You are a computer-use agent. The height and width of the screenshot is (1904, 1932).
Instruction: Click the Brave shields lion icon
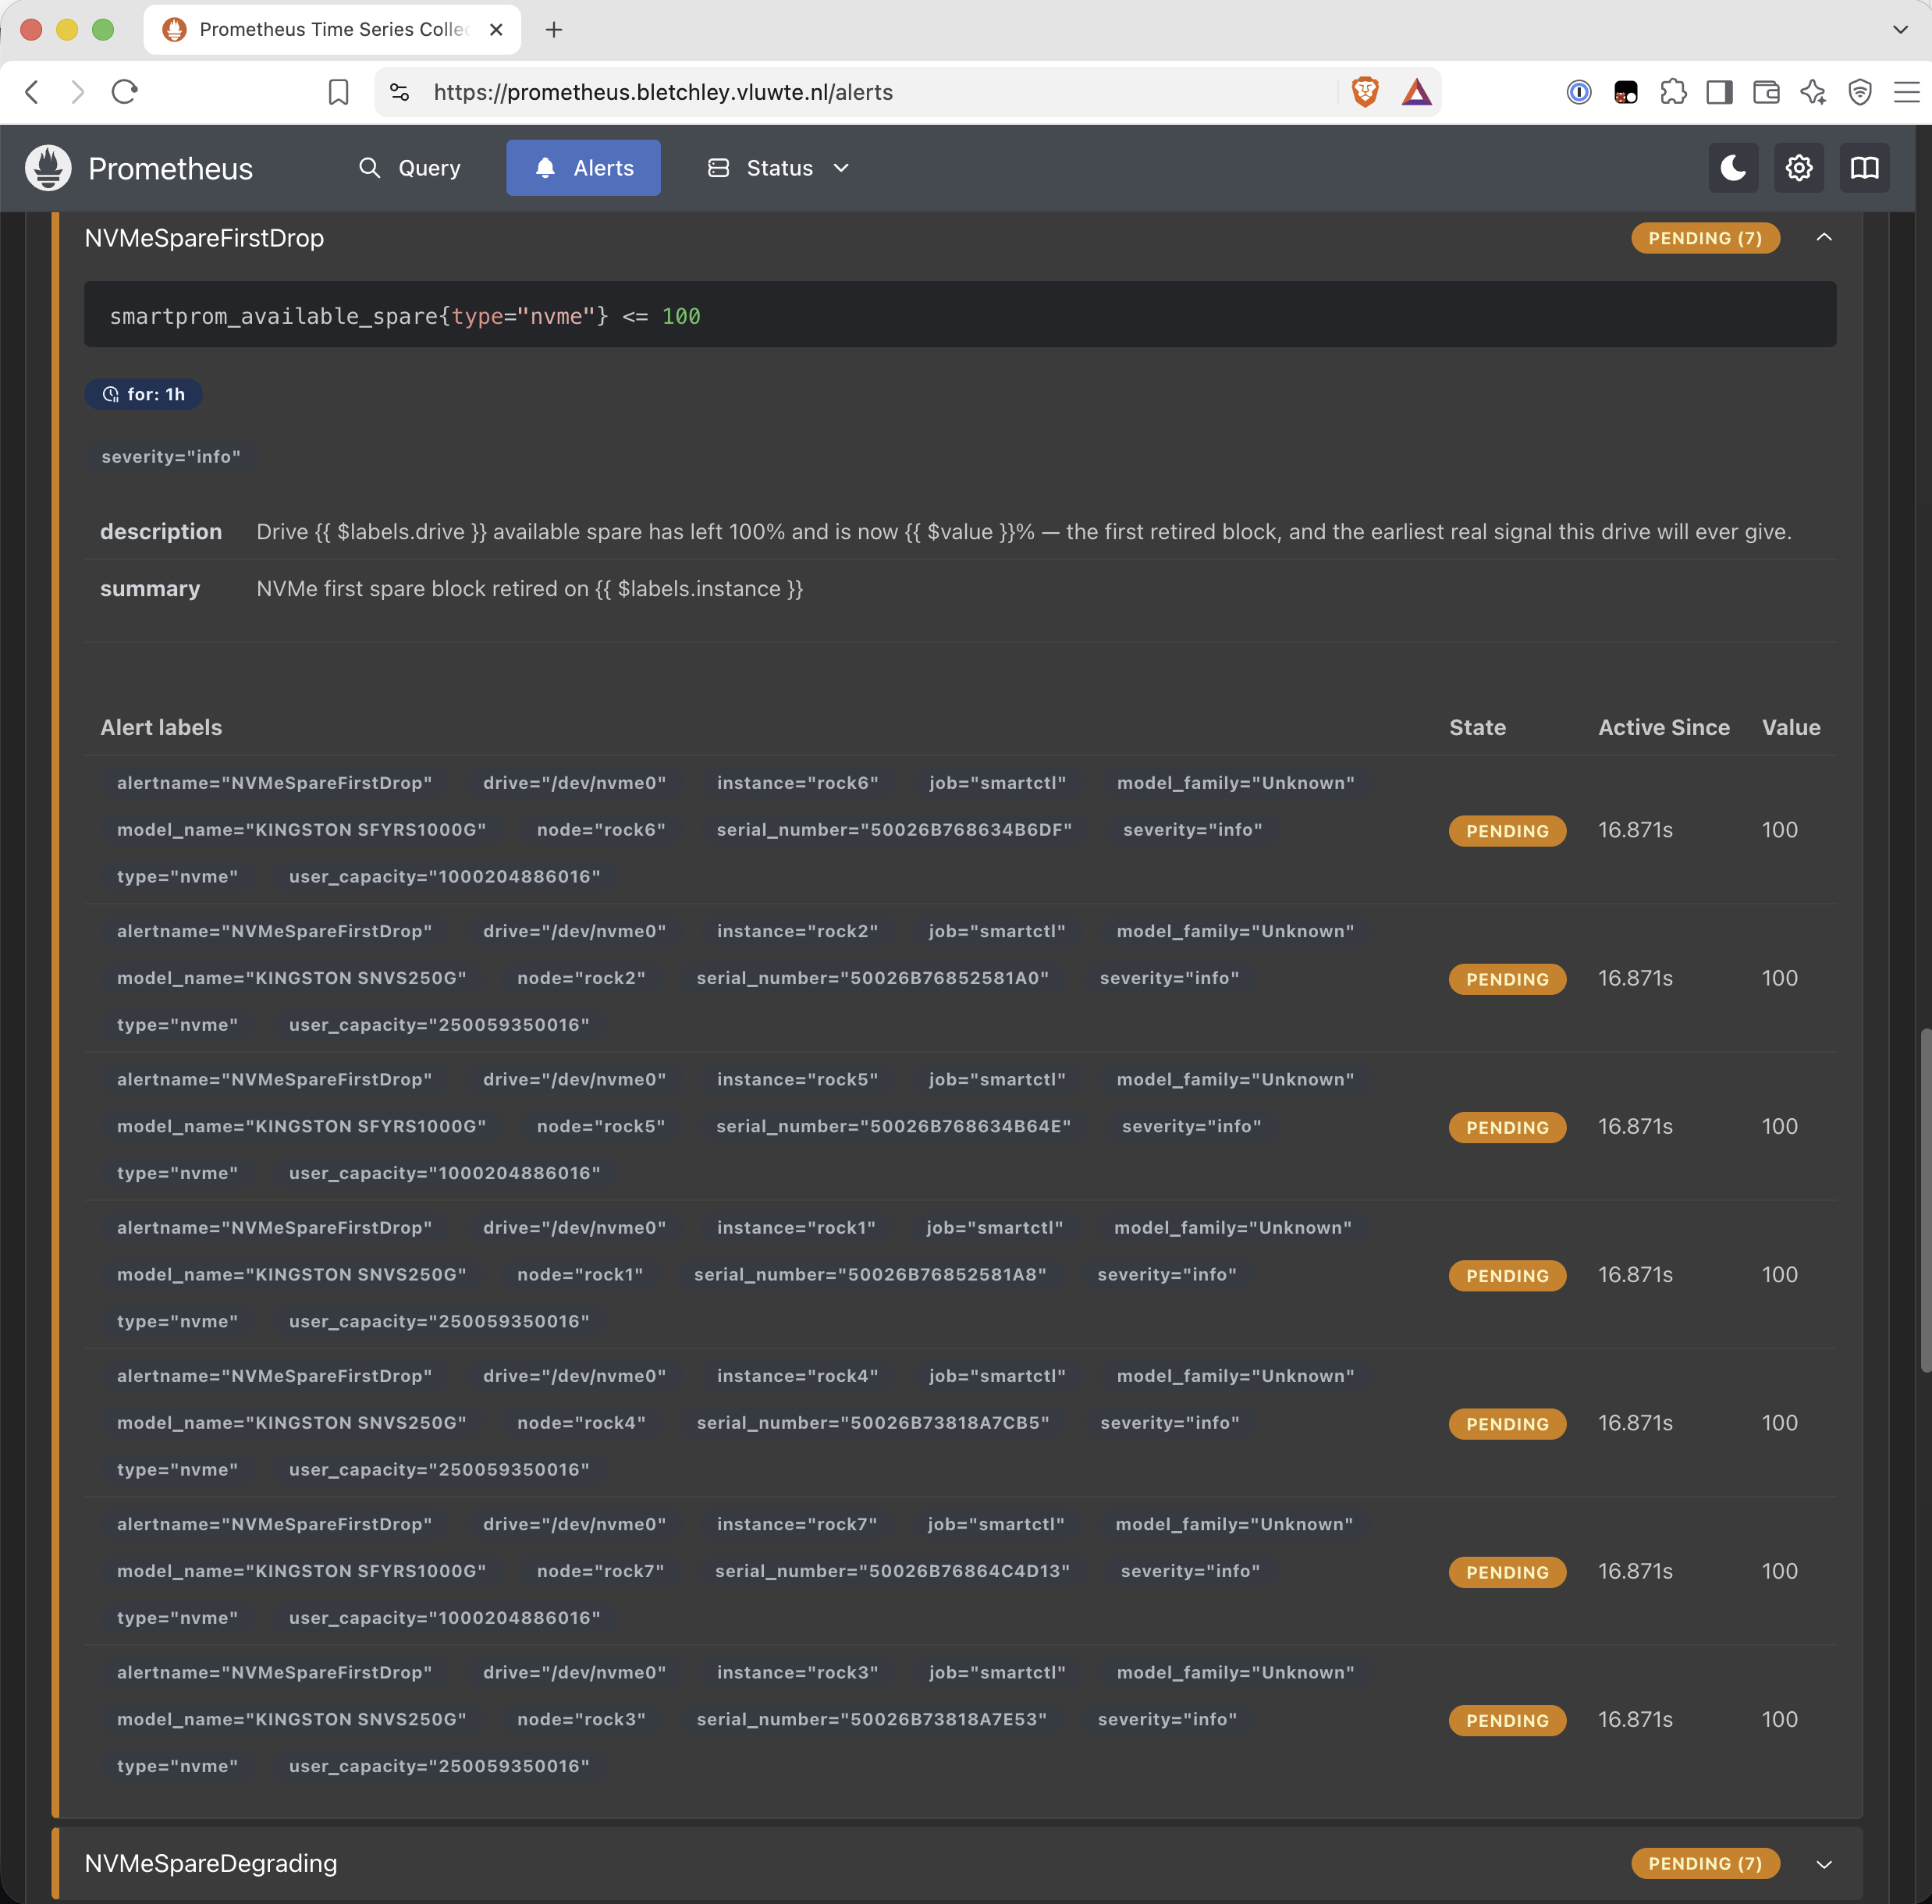click(x=1365, y=92)
